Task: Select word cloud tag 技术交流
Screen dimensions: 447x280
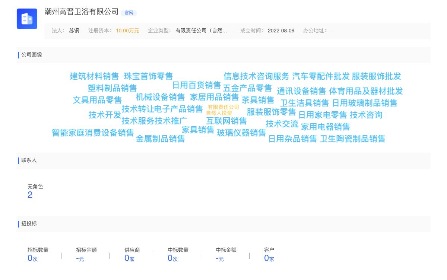Action: click(282, 124)
